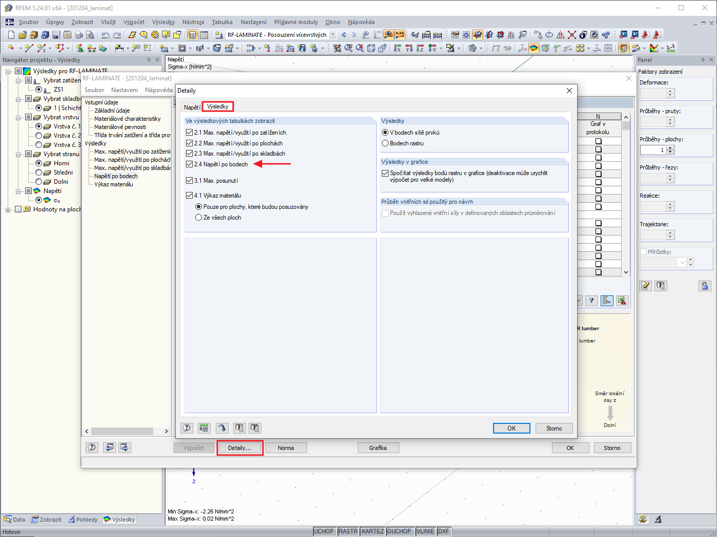Toggle '2.4 Napětí po bodech' checkbox
This screenshot has height=537, width=717.
[x=190, y=164]
